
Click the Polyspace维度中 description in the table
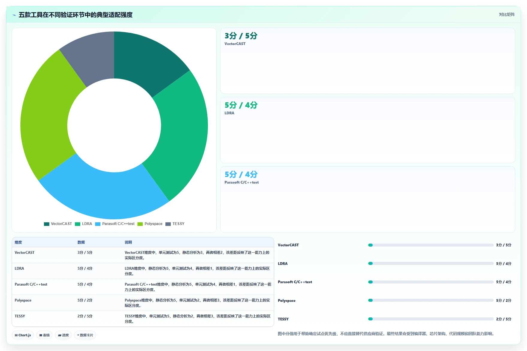pos(197,303)
